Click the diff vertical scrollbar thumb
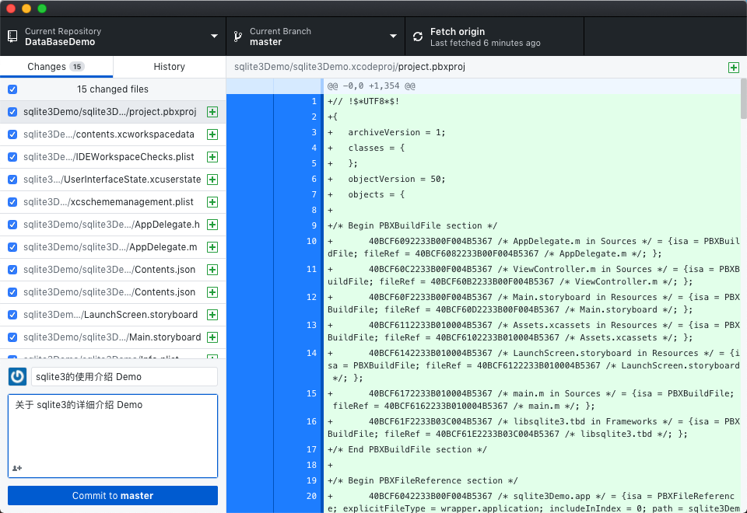This screenshot has height=513, width=747. pyautogui.click(x=744, y=99)
